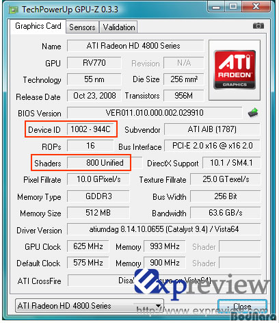Viewport: 279px width, 323px height.
Task: Click the camera screenshot icon
Action: [x=258, y=26]
